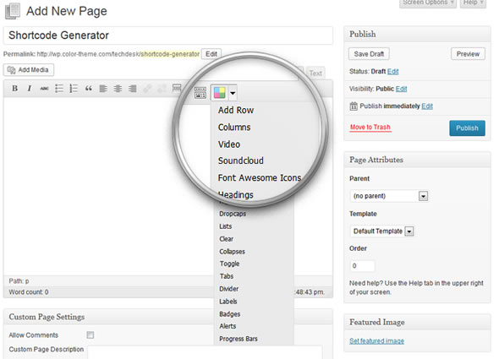Screen dimensions: 499x359
Task: Choose Divider shortcode
Action: coord(229,289)
